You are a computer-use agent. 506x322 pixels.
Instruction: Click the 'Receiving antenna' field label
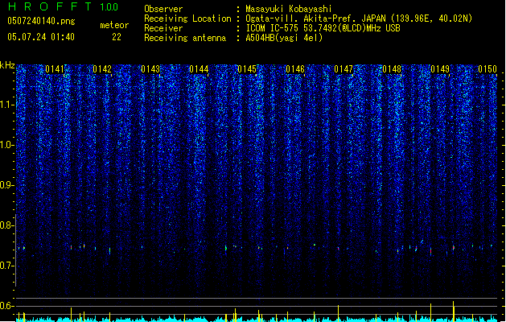(x=185, y=38)
